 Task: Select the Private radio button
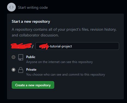tap(13, 70)
